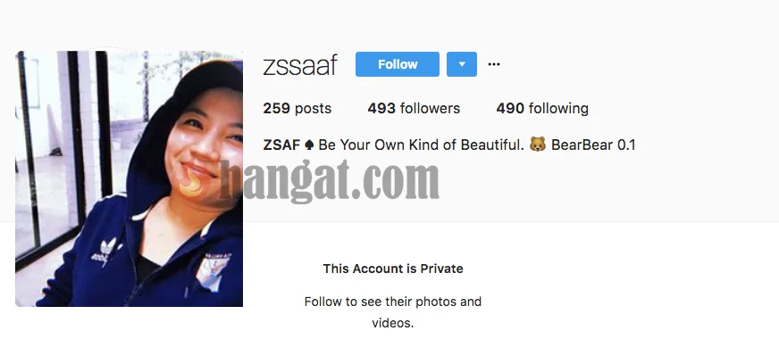Click the blue Follow button
Image resolution: width=779 pixels, height=364 pixels.
(397, 64)
